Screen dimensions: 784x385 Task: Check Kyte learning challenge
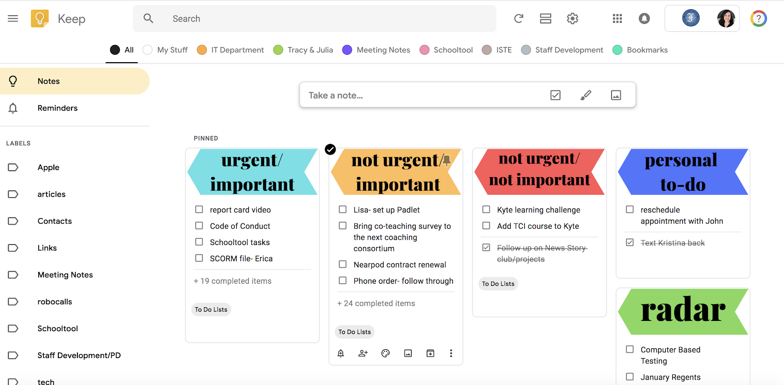486,209
